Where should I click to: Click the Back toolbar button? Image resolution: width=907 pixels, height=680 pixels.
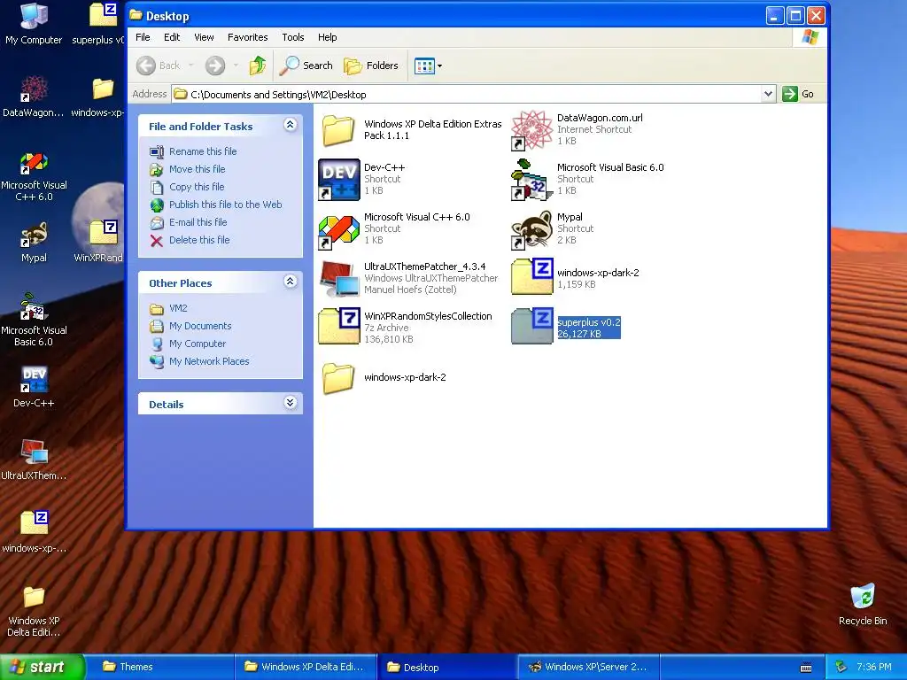(x=159, y=66)
